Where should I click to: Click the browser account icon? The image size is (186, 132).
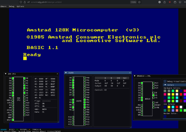159,2
